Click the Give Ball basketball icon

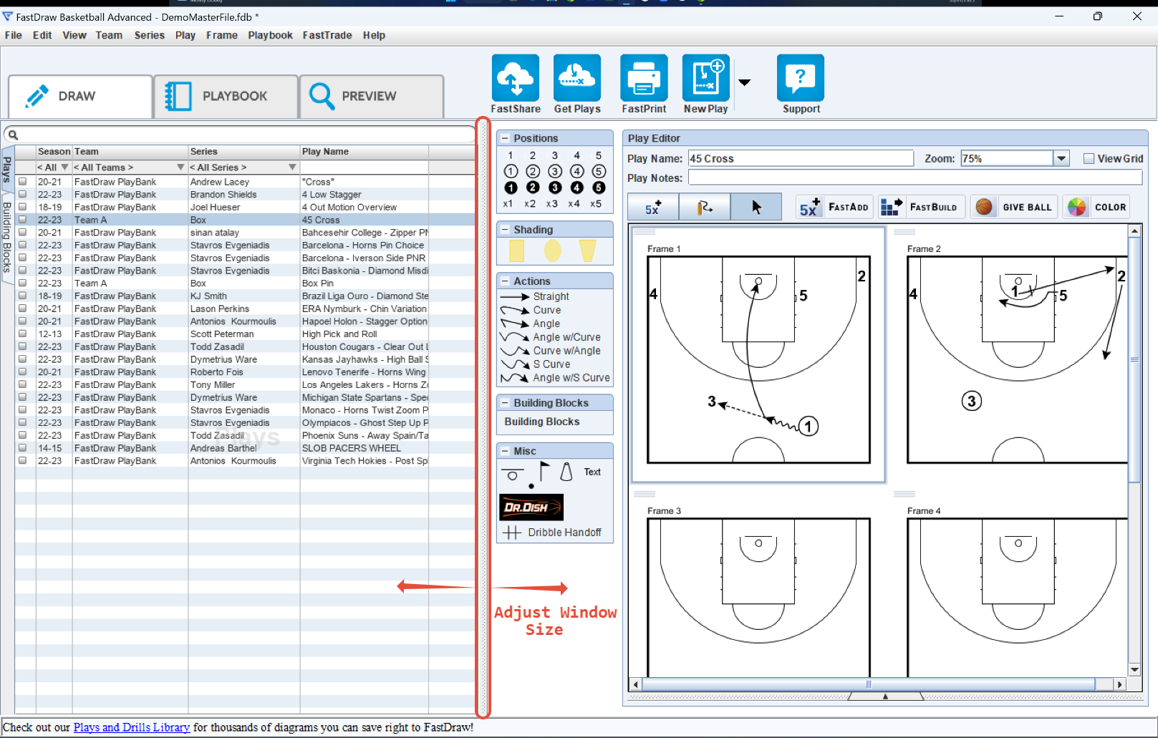click(984, 207)
